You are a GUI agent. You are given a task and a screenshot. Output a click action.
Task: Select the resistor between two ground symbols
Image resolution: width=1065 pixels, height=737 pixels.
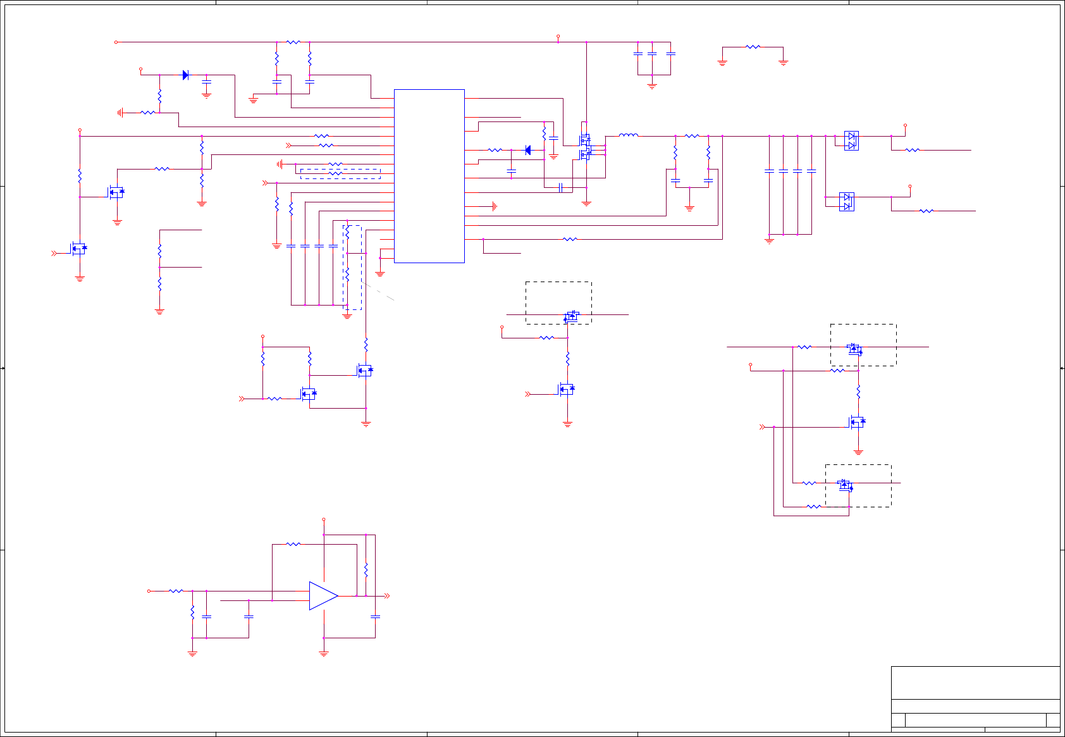click(x=753, y=47)
